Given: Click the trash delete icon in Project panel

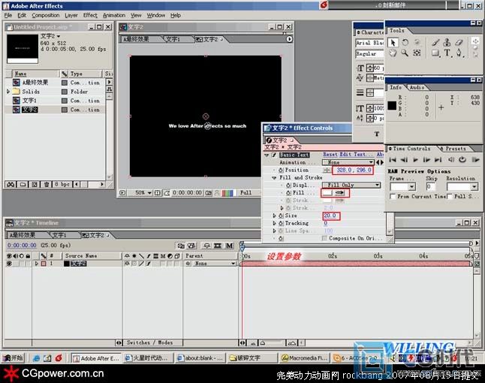Looking at the screenshot, I should 47,185.
